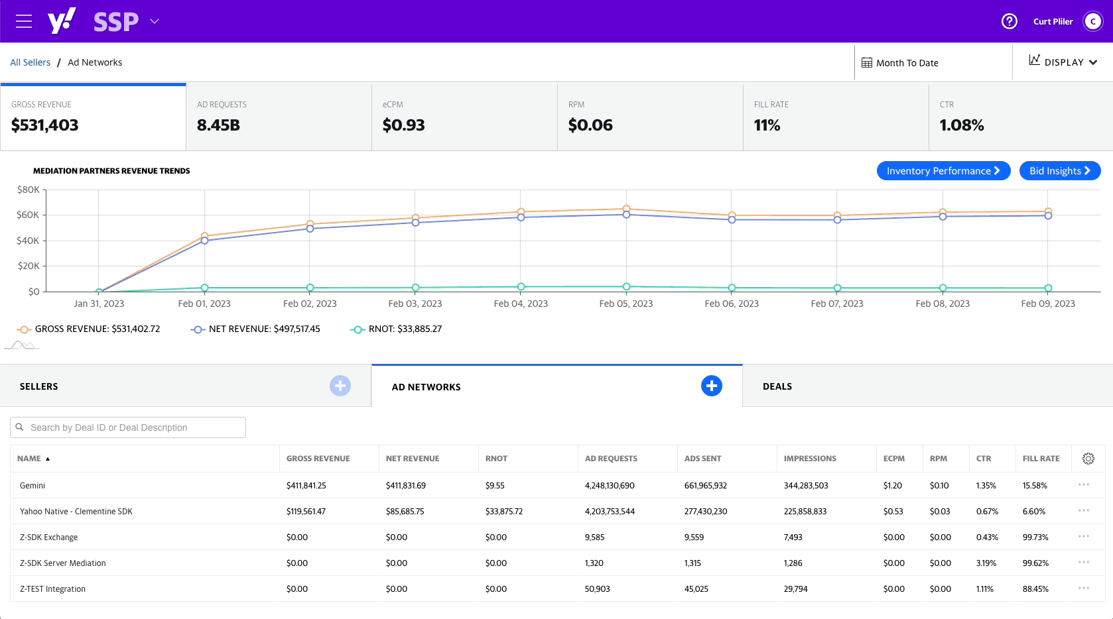Switch to the Sellers tab
This screenshot has height=619, width=1113.
pyautogui.click(x=186, y=386)
